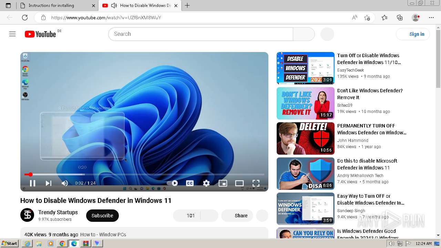441x248 pixels.
Task: Seek on the video progress bar
Action: 144,175
